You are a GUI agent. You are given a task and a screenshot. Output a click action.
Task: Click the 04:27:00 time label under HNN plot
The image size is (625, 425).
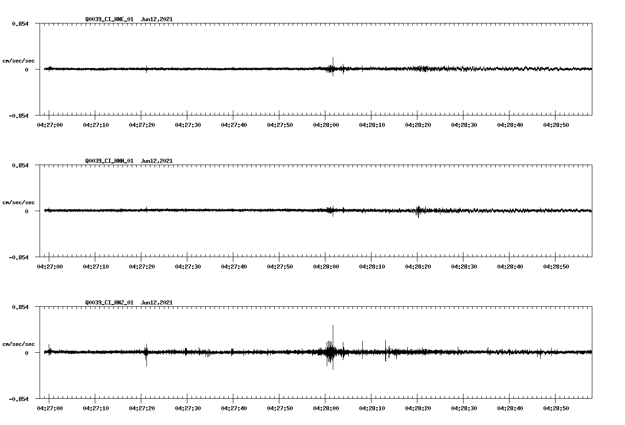50,267
